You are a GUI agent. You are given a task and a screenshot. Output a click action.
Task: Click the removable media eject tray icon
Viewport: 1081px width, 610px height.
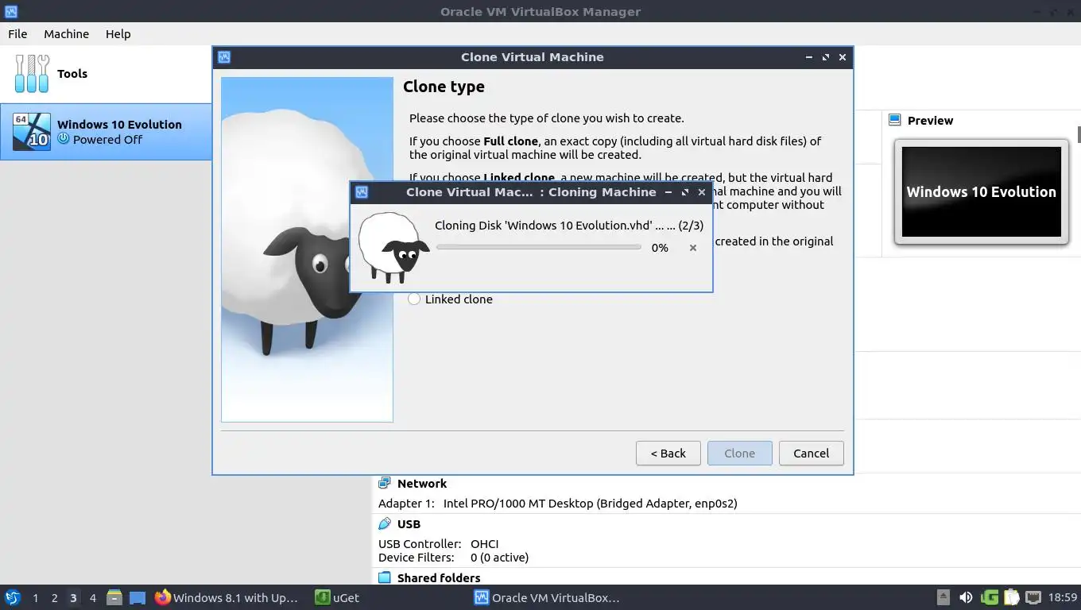click(943, 597)
